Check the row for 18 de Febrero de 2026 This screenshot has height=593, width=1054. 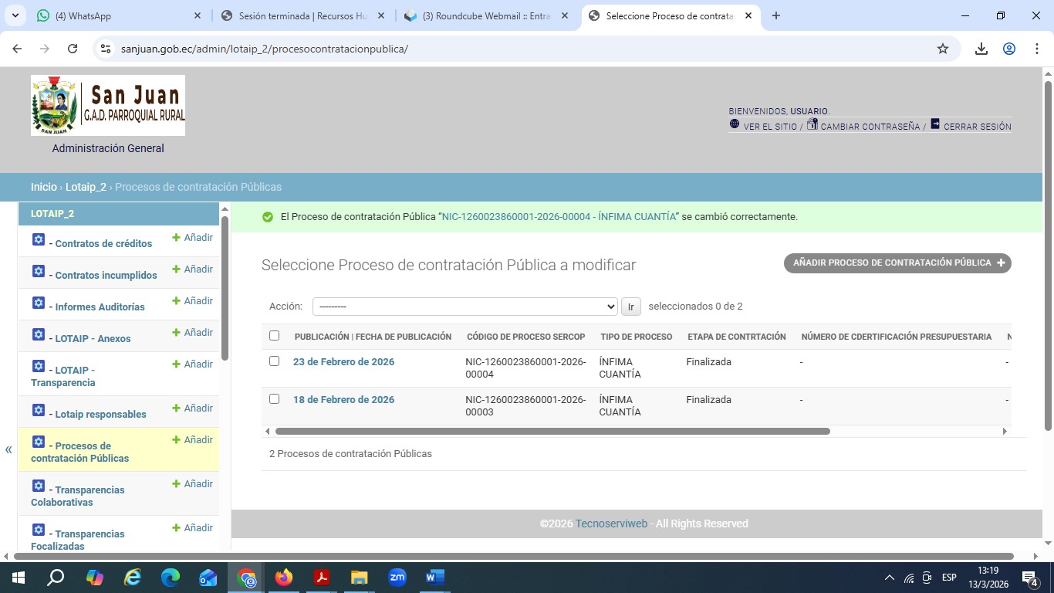(x=274, y=399)
